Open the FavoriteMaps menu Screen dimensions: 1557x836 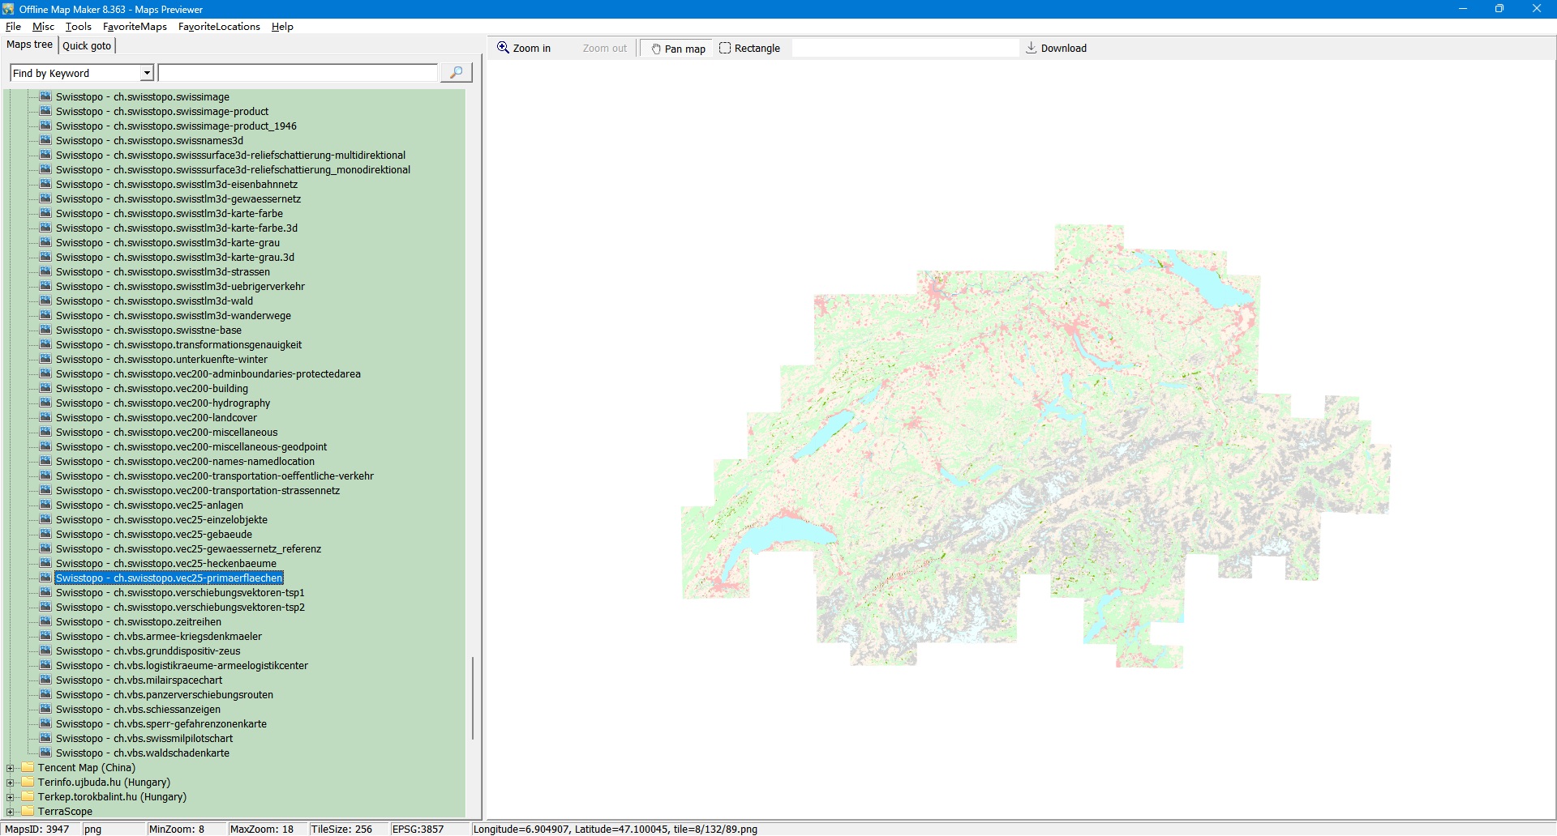pyautogui.click(x=135, y=27)
